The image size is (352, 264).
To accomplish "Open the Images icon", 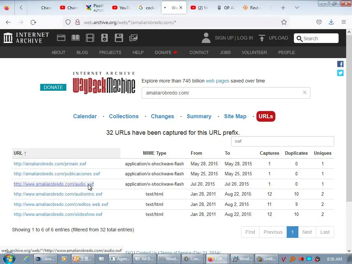I will click(x=133, y=38).
